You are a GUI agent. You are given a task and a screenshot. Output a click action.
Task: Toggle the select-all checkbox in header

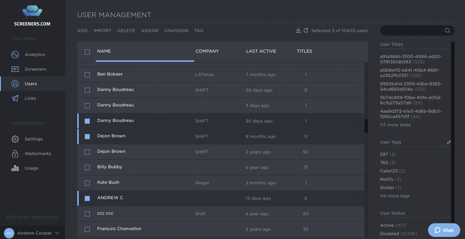tap(87, 52)
